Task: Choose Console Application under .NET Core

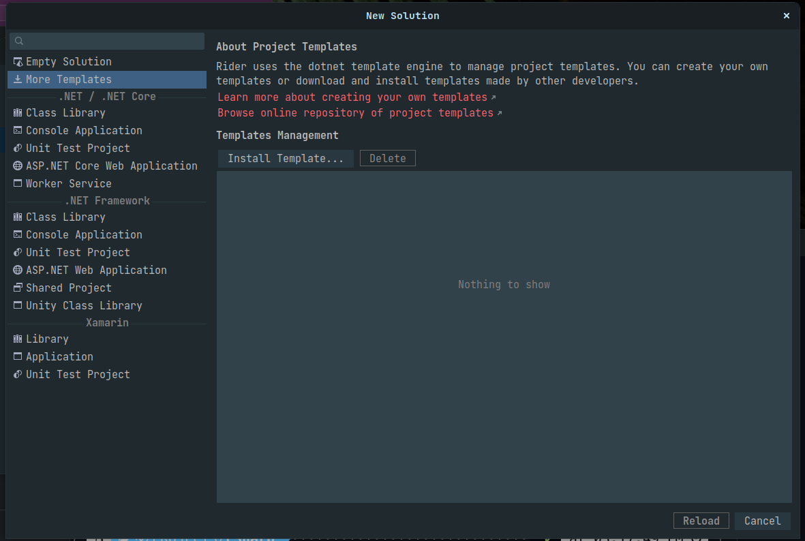Action: [x=107, y=130]
